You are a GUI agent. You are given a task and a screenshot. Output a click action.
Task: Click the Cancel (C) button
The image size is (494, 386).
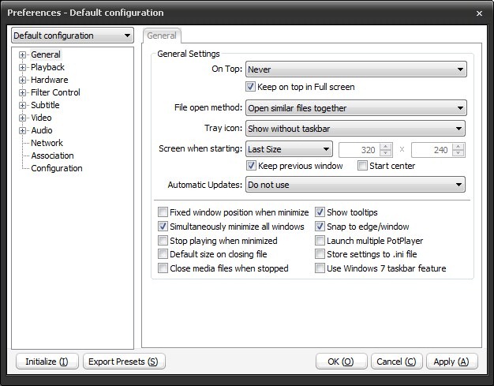pyautogui.click(x=396, y=361)
